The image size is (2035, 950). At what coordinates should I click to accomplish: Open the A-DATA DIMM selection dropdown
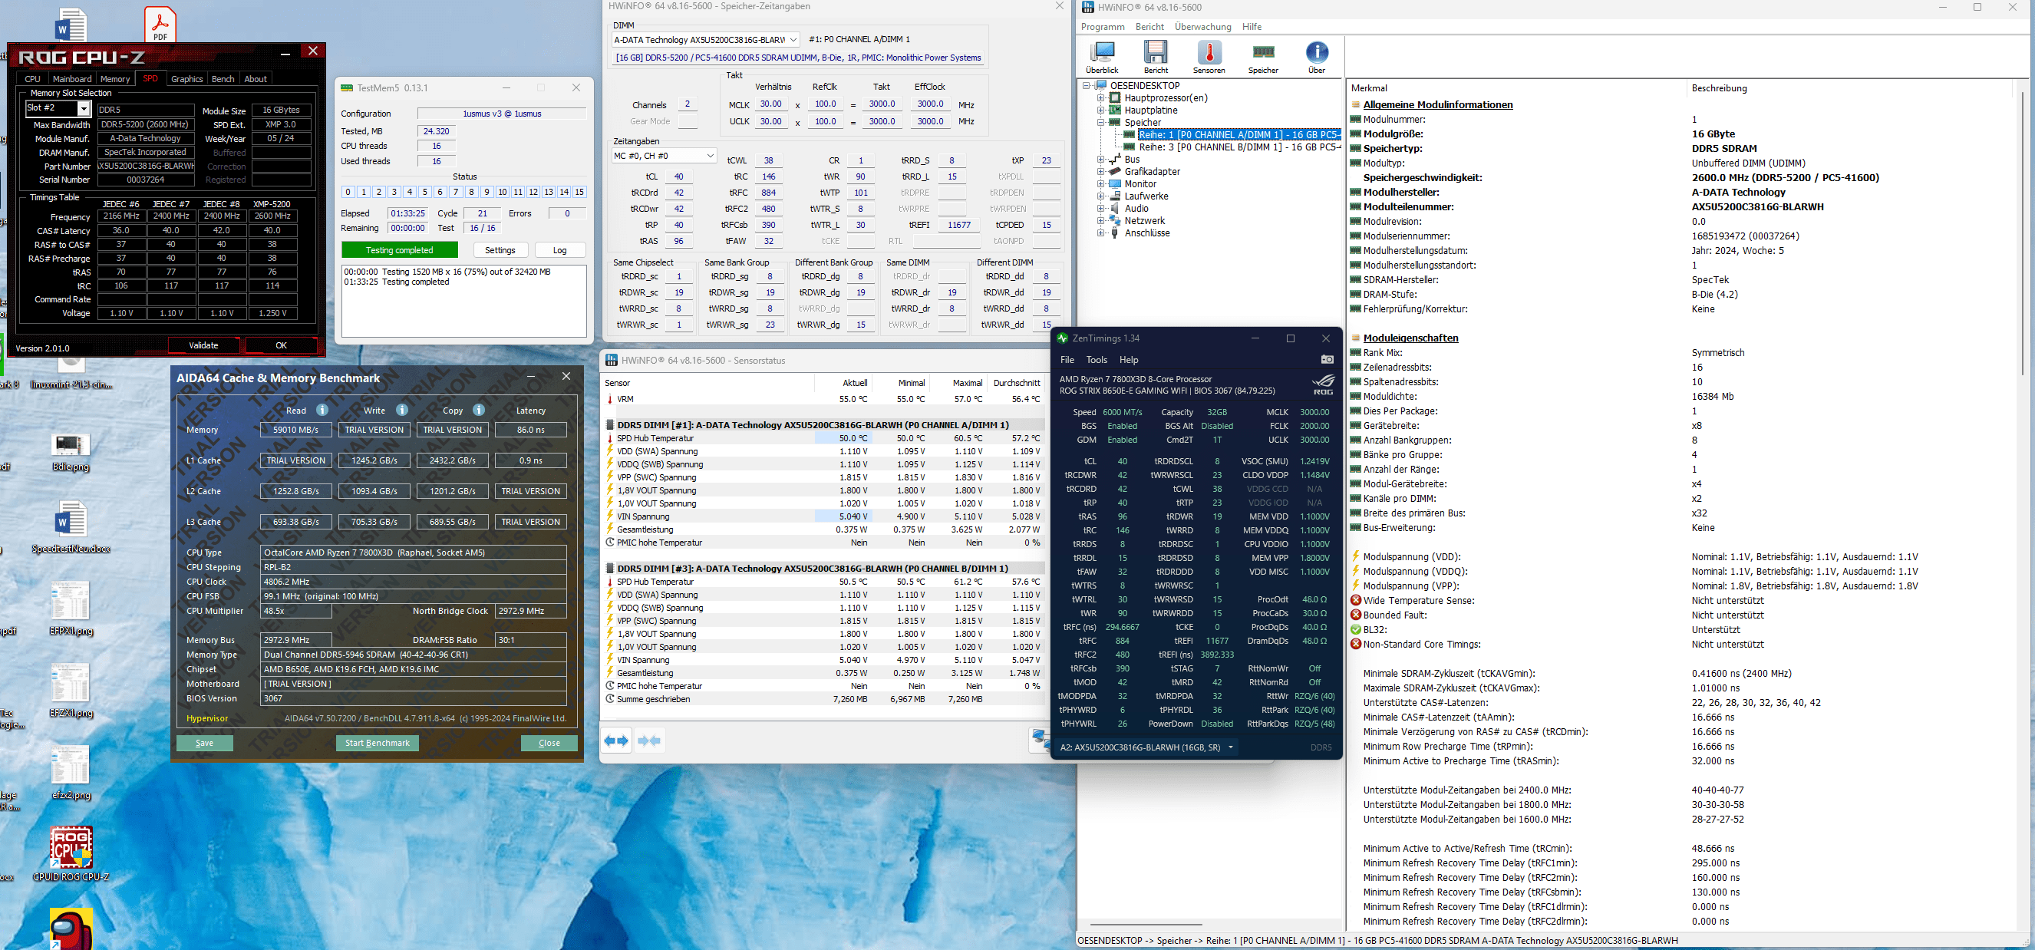[793, 39]
